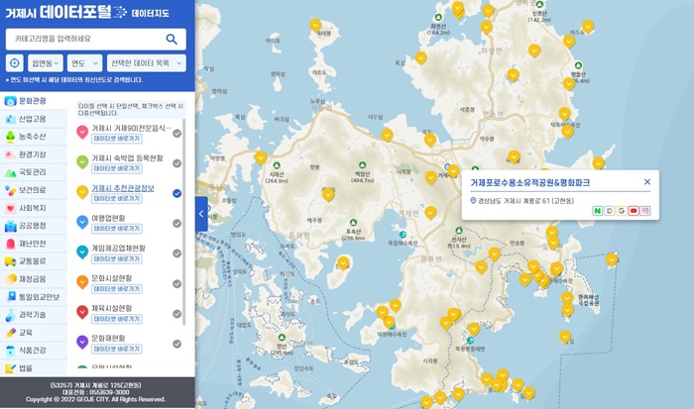The image size is (694, 409).
Task: Open YouTube link in the popup
Action: (x=634, y=211)
